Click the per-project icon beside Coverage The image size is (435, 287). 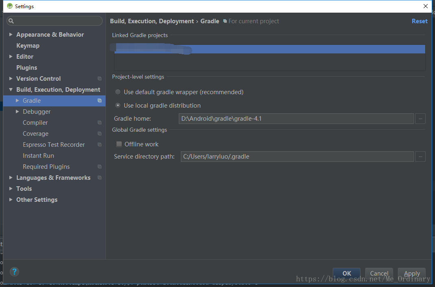(100, 133)
